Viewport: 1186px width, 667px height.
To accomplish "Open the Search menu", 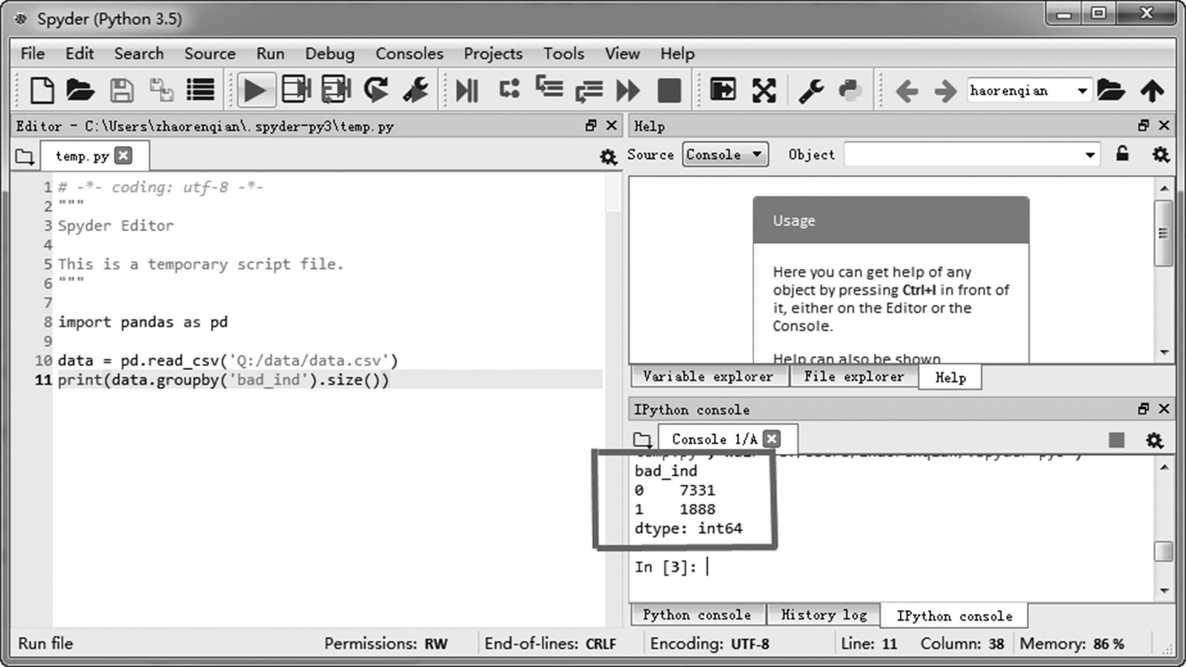I will (x=139, y=54).
